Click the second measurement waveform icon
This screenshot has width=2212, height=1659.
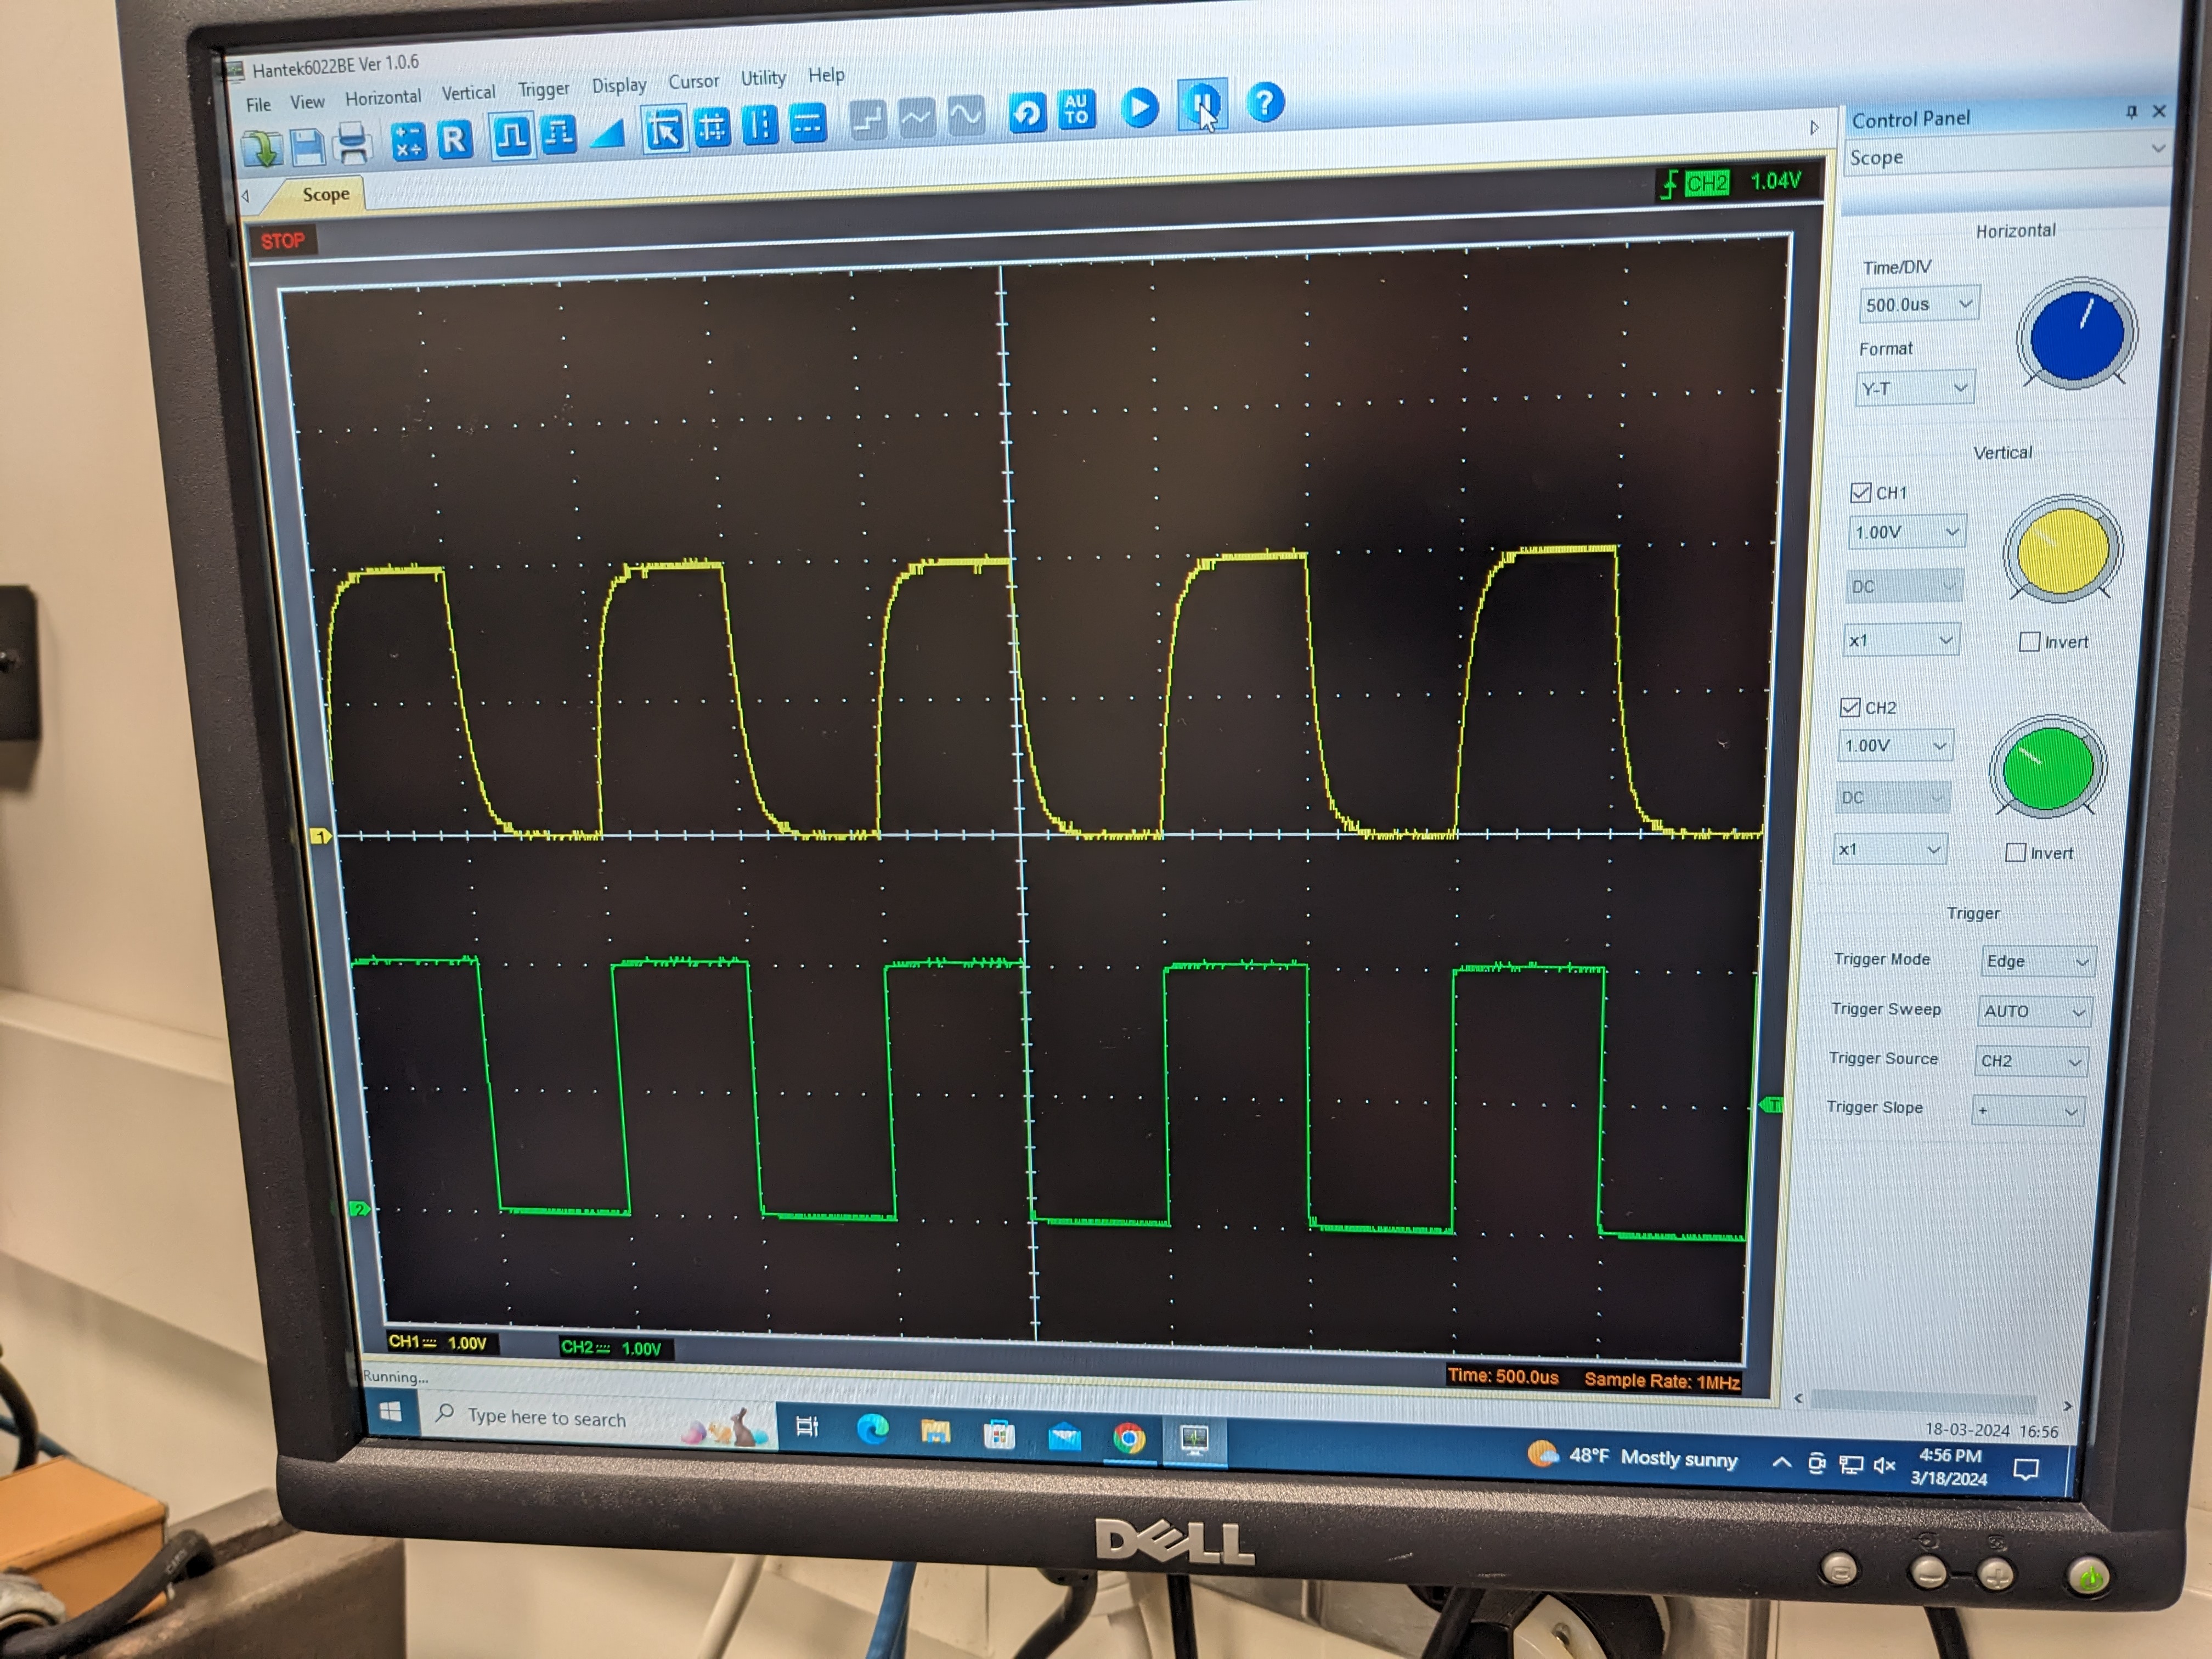pos(559,133)
